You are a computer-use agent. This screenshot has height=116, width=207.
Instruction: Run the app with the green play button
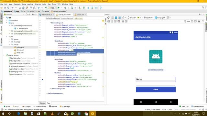pos(59,8)
